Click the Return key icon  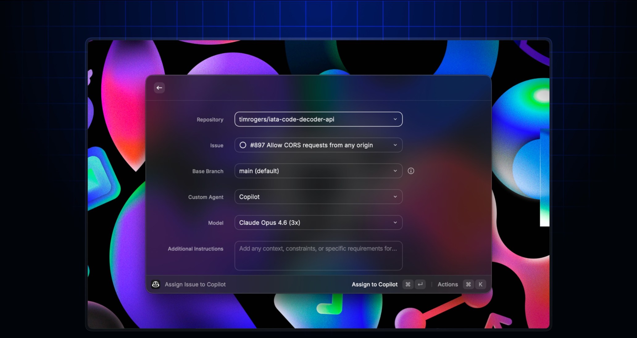tap(420, 284)
